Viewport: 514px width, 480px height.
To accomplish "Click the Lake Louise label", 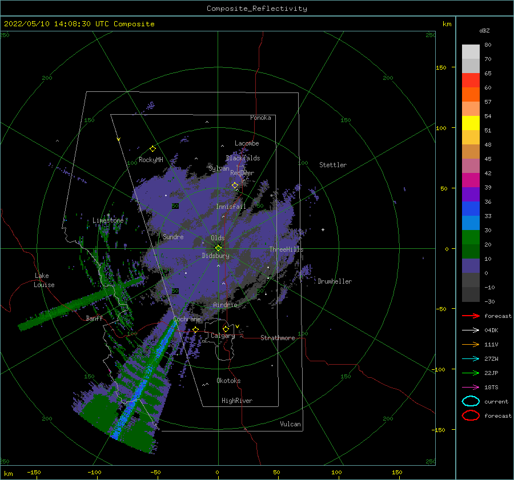I will [x=44, y=280].
